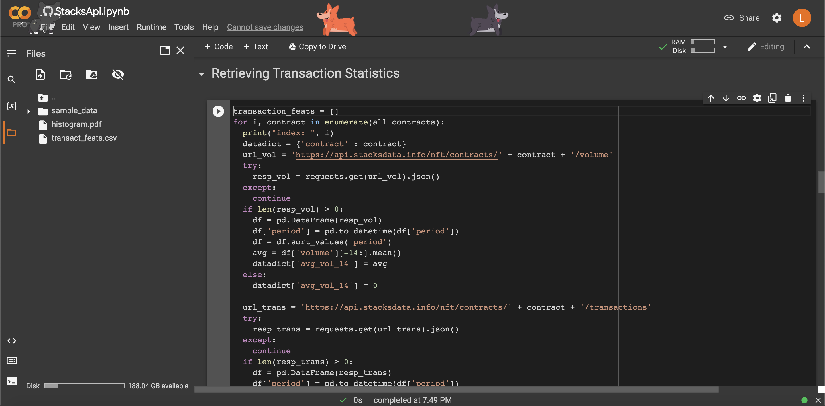Open the table of contents sidebar
Screen dimensions: 825x406
[x=12, y=53]
